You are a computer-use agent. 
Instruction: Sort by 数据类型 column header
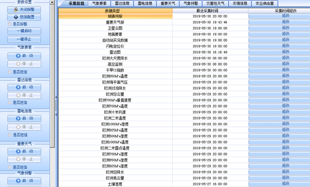point(115,11)
